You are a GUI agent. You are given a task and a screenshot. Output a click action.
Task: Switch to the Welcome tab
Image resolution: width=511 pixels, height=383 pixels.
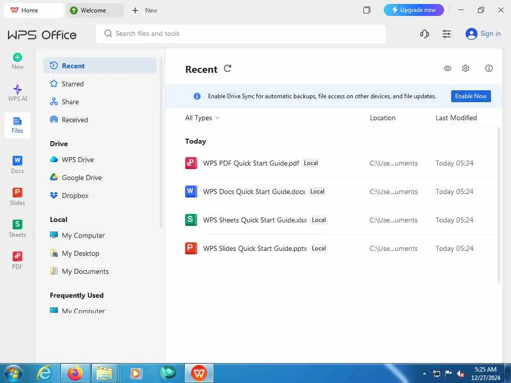(x=94, y=10)
